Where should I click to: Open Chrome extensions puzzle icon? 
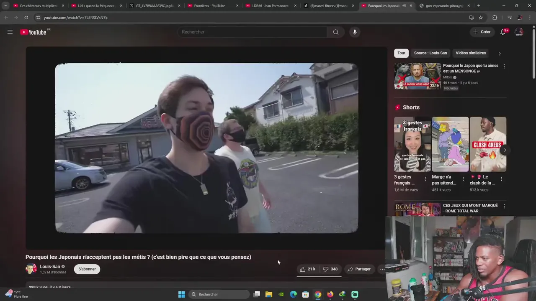(x=495, y=18)
